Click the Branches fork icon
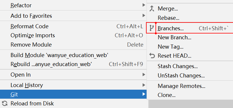This screenshot has height=108, width=233. click(x=152, y=28)
